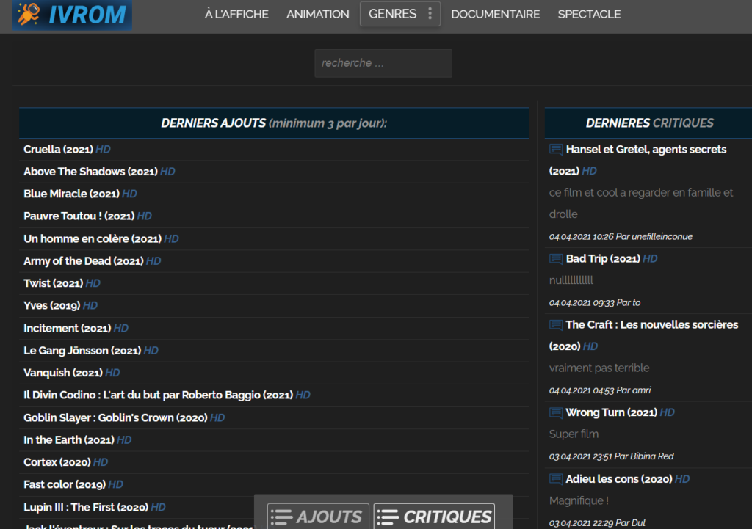Open Army of the Dead (2021)
This screenshot has height=529, width=752.
tap(92, 261)
